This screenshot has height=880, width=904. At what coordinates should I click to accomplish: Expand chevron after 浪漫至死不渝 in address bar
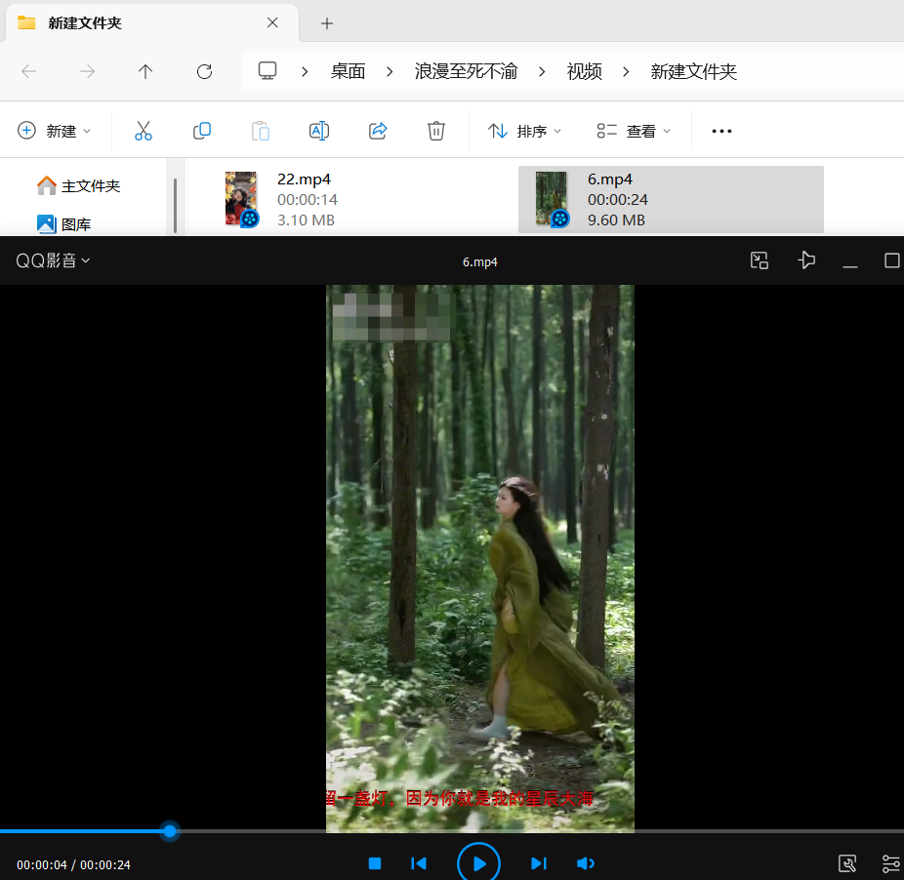coord(542,72)
